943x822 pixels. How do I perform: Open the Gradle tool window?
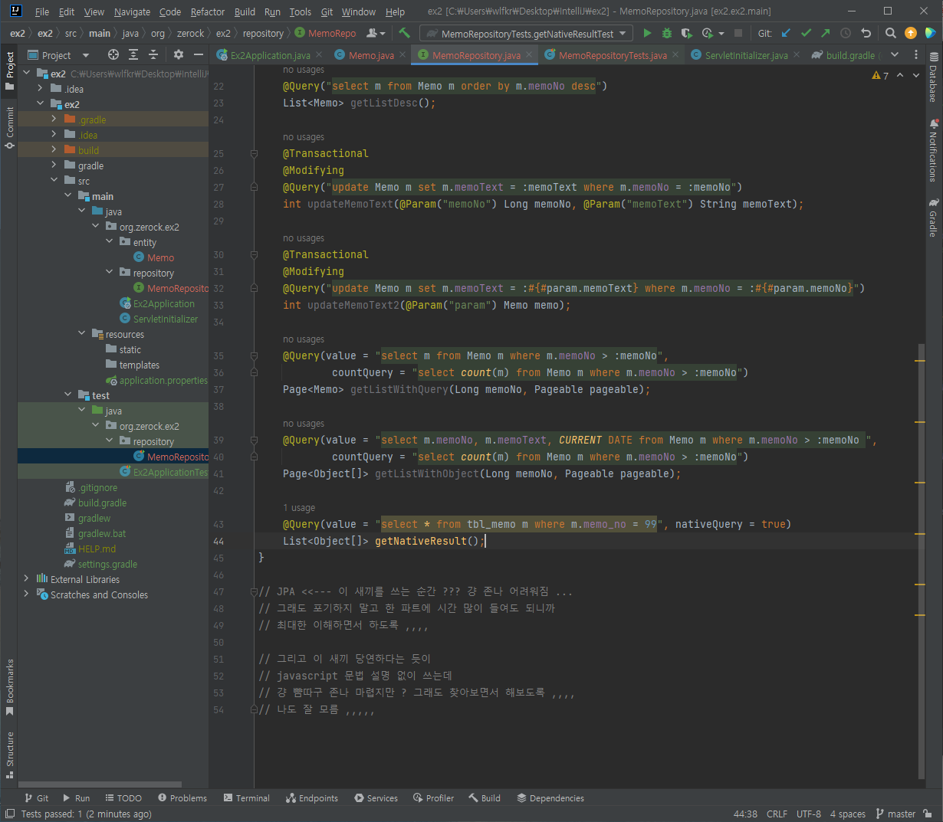click(933, 218)
